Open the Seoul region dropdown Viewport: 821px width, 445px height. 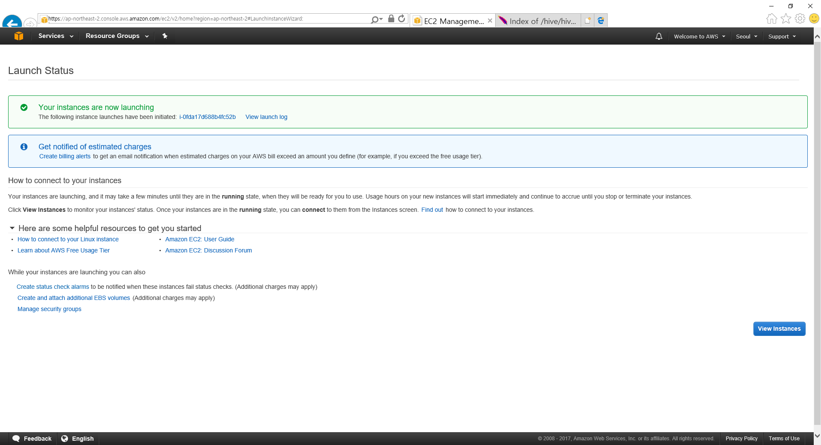coord(747,36)
